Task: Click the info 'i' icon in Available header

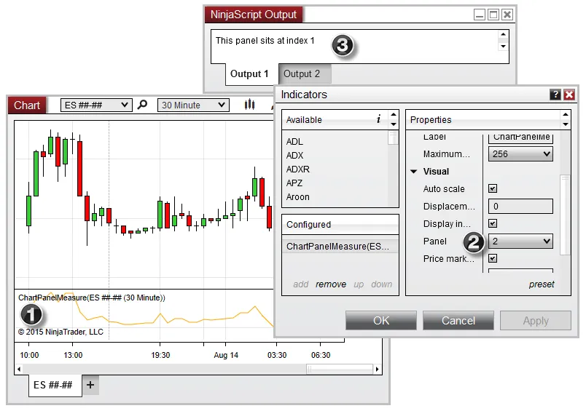Action: pyautogui.click(x=378, y=119)
